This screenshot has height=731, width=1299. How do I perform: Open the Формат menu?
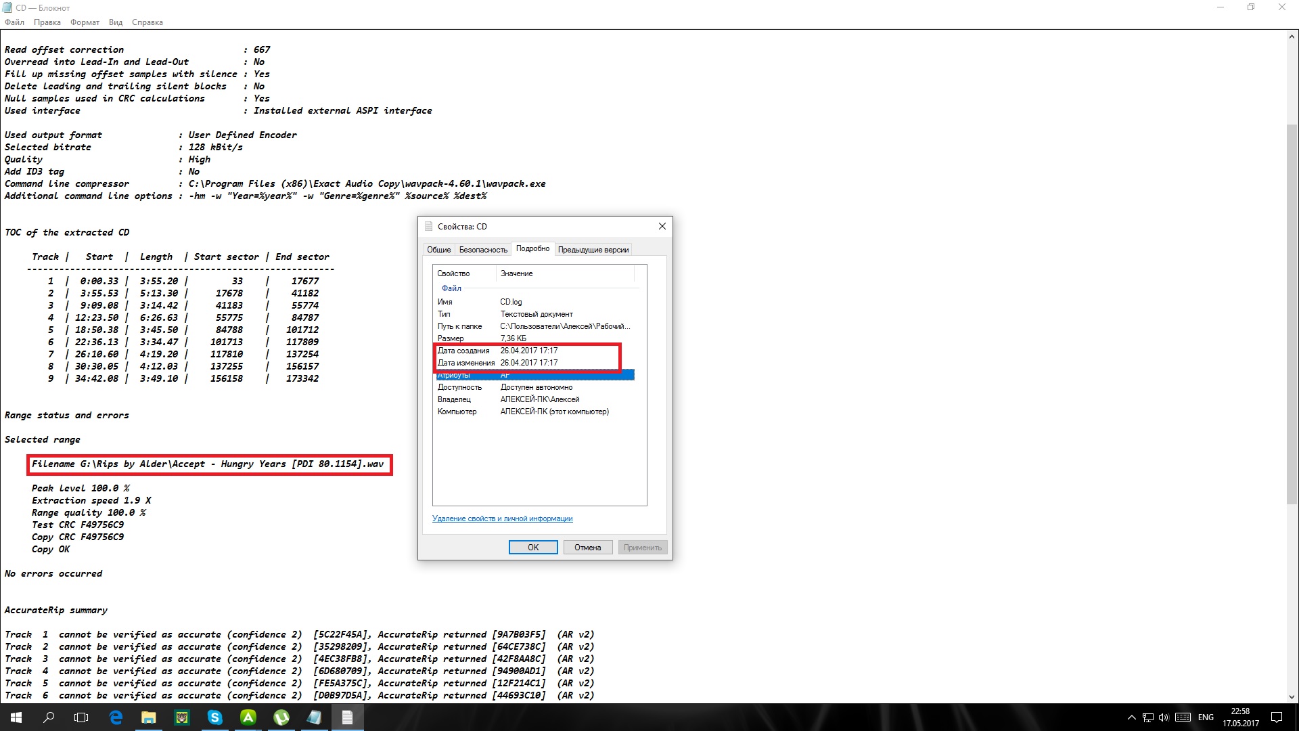85,22
